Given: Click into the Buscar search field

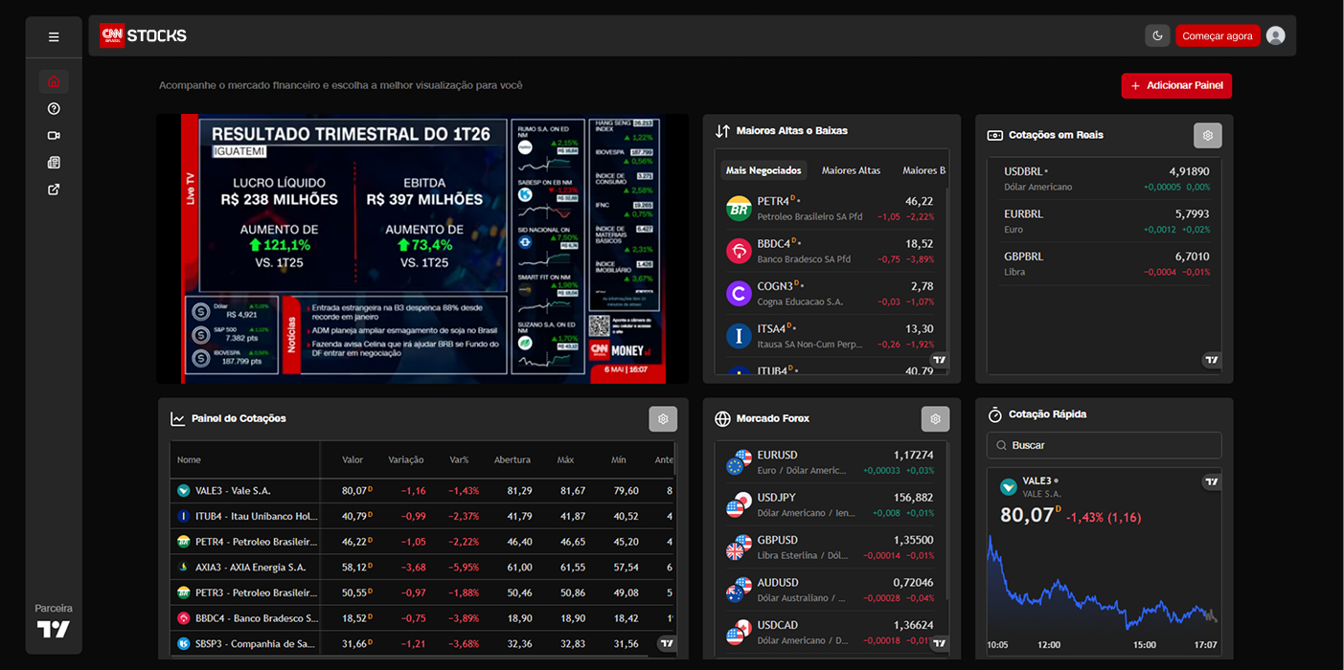Looking at the screenshot, I should pyautogui.click(x=1105, y=445).
